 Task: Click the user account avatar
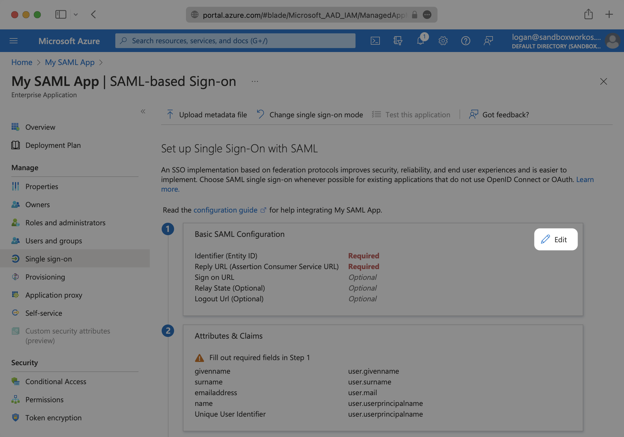point(612,41)
